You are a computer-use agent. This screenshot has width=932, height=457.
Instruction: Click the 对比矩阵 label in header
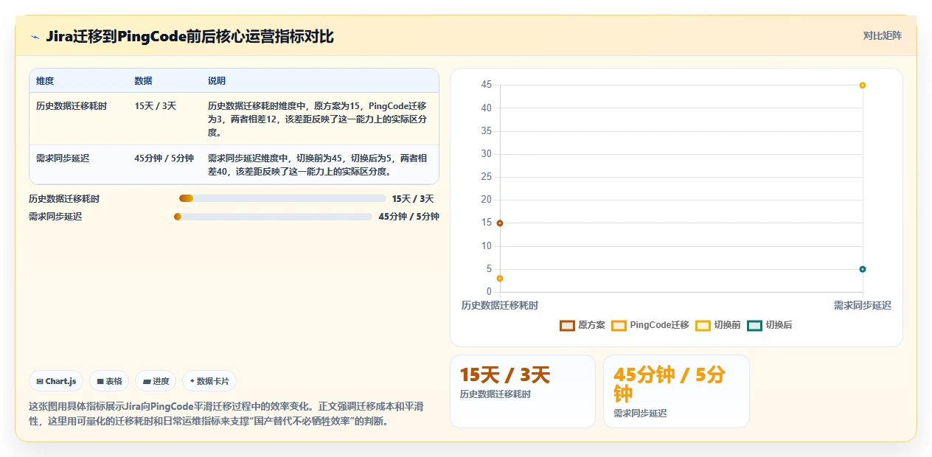tap(882, 35)
